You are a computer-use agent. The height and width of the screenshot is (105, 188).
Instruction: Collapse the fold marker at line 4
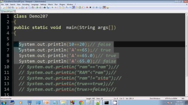pos(13,33)
